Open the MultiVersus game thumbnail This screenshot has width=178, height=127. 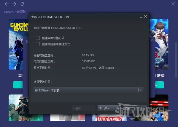click(x=109, y=118)
